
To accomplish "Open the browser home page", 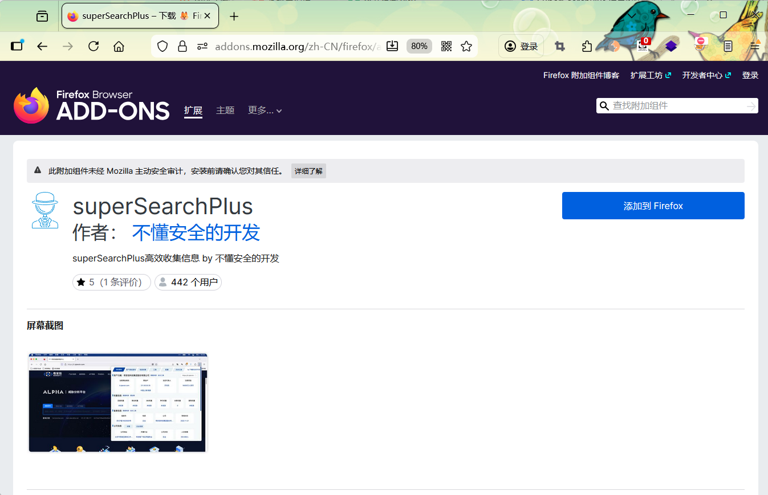I will tap(119, 46).
